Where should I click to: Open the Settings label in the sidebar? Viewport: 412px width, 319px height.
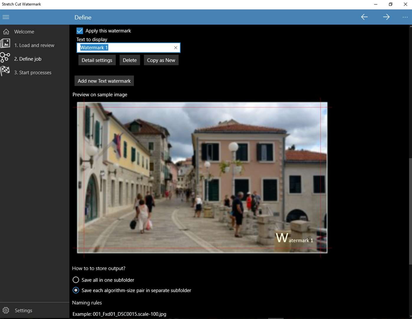pyautogui.click(x=24, y=310)
